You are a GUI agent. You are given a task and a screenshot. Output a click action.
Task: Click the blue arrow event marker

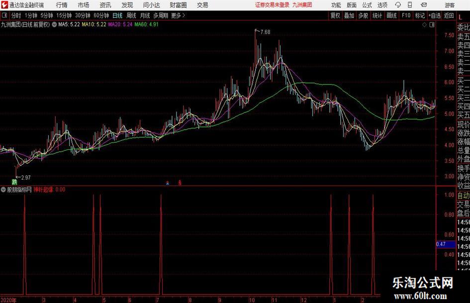click(x=168, y=183)
